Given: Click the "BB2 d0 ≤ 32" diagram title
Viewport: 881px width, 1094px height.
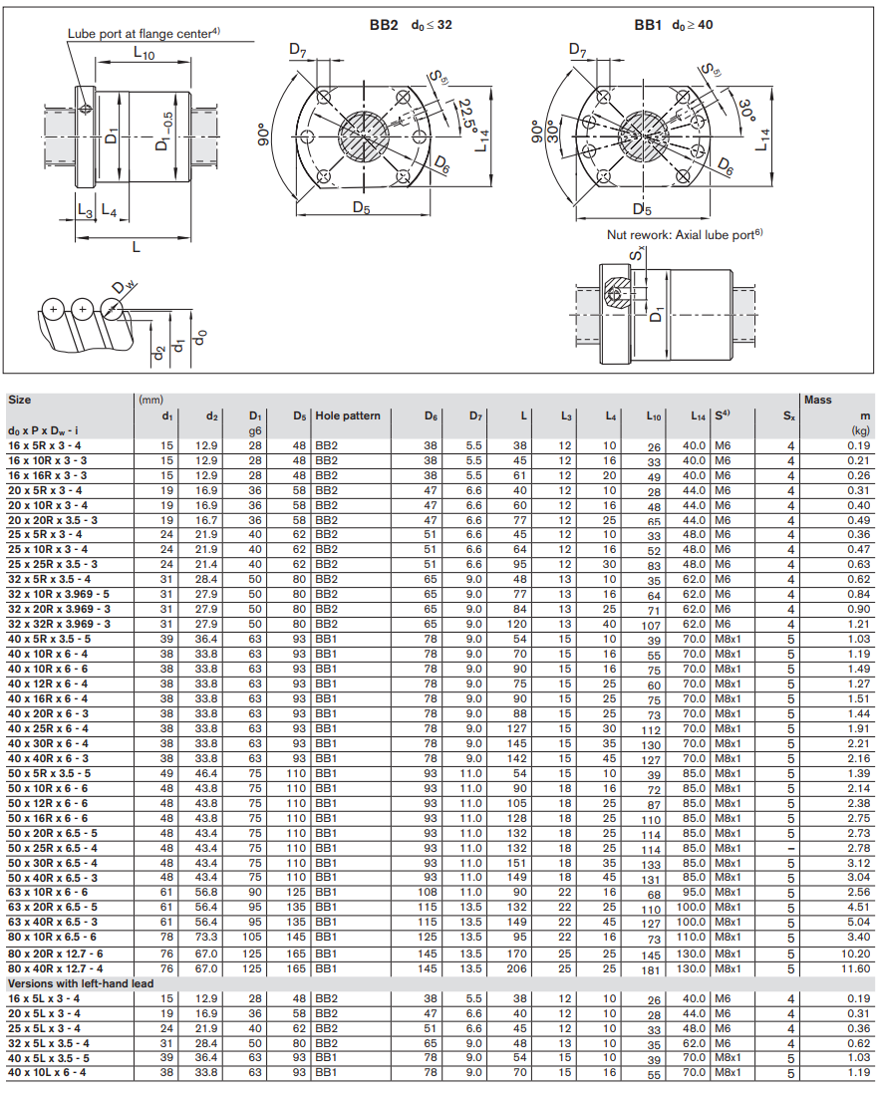Looking at the screenshot, I should click(411, 25).
